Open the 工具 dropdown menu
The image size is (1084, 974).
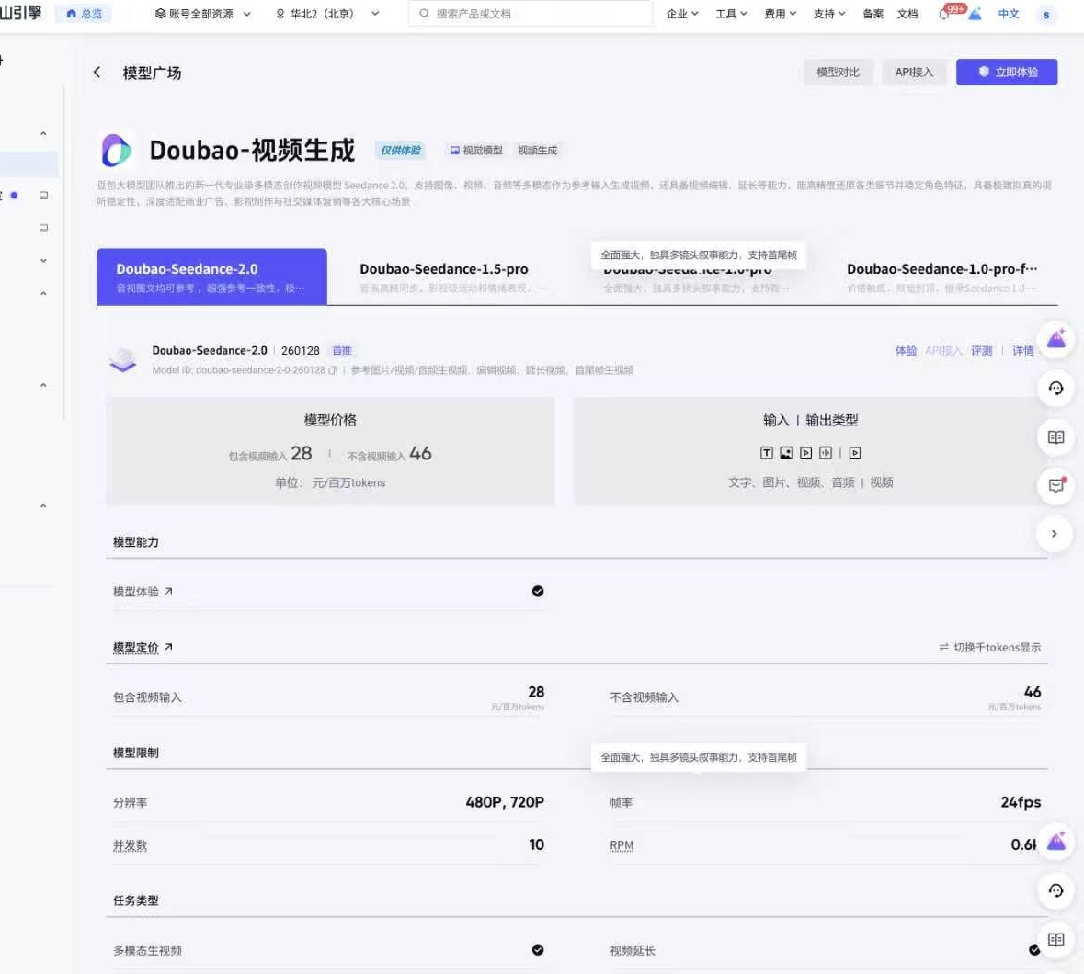coord(732,14)
